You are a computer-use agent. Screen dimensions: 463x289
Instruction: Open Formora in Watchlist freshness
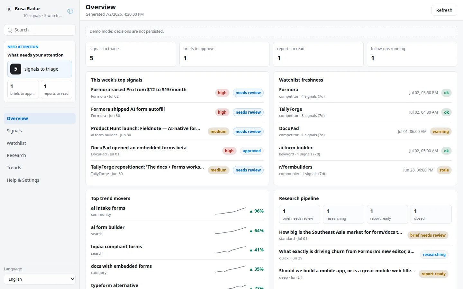[x=365, y=93]
